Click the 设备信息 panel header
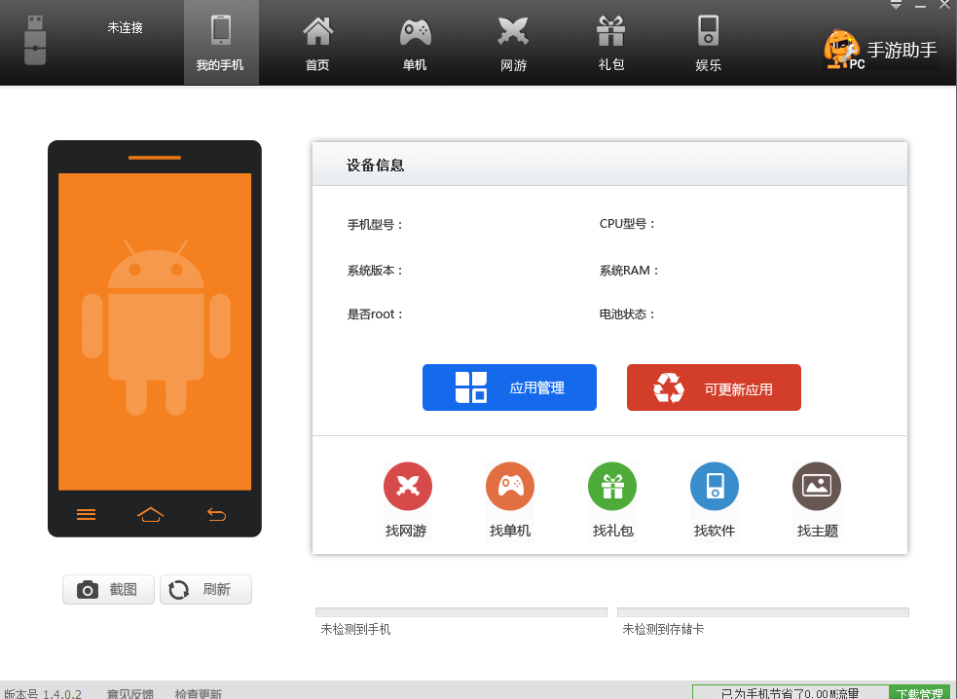The image size is (957, 699). [609, 165]
